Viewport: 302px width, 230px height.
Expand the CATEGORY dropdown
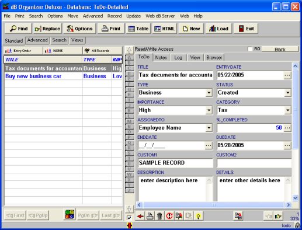point(287,110)
